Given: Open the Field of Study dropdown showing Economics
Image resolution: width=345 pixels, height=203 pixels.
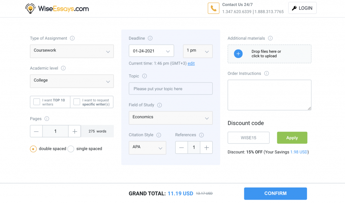Looking at the screenshot, I should (x=170, y=118).
